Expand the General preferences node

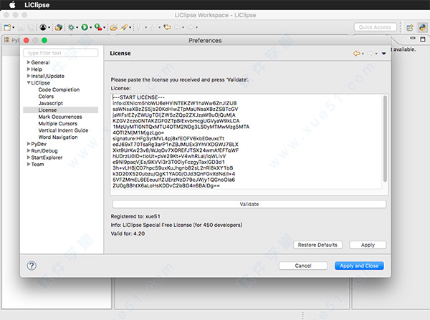coord(29,63)
